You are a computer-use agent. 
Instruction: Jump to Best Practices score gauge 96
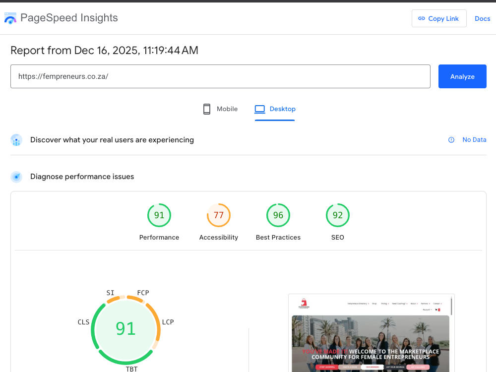click(x=278, y=215)
